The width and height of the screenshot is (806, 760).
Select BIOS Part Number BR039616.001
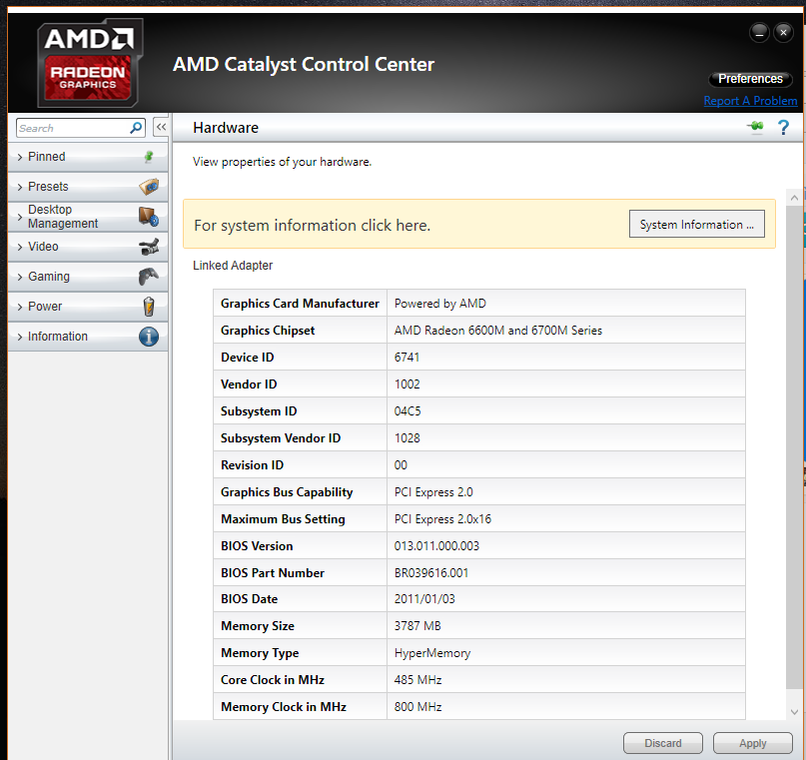pyautogui.click(x=431, y=573)
